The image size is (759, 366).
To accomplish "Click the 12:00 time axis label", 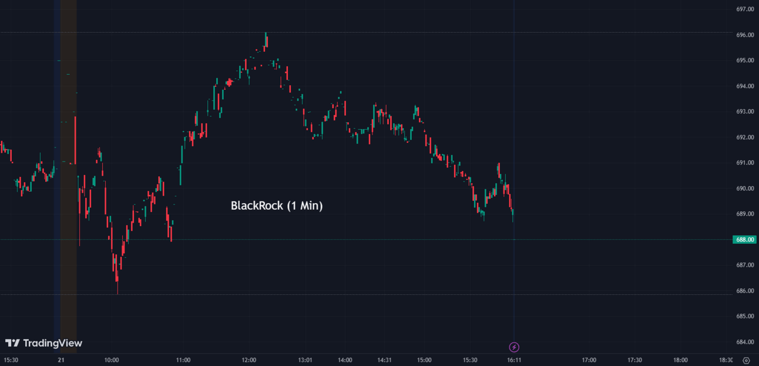I will pos(248,360).
